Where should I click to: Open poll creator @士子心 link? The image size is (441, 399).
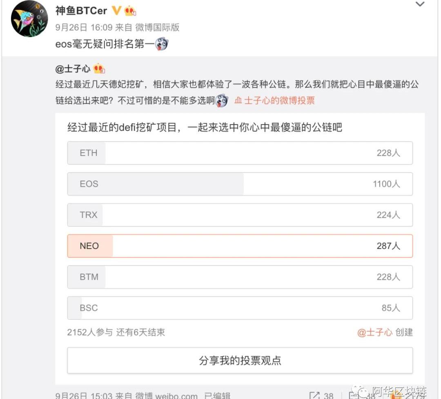(374, 332)
